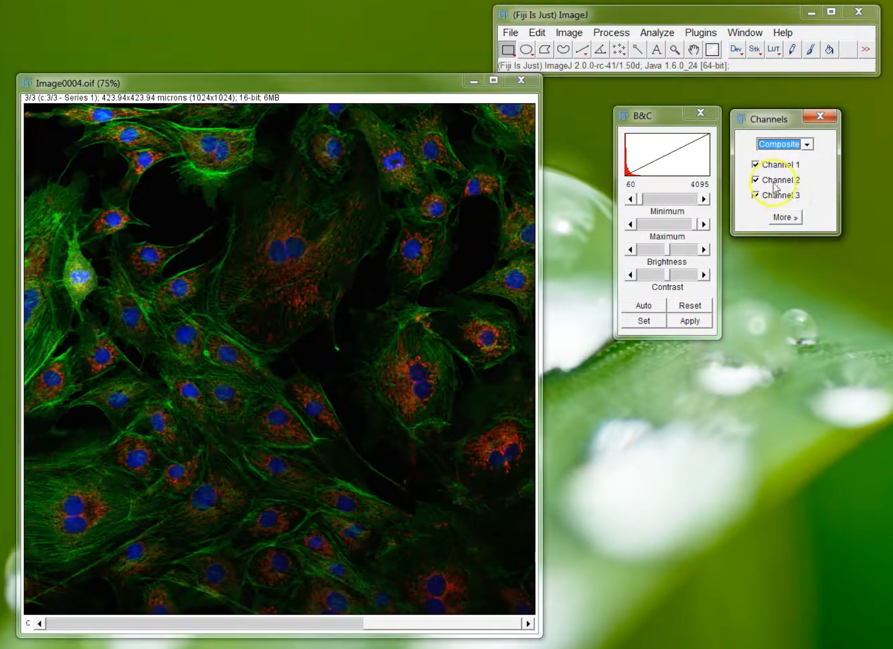Click the Brightness slider track

(x=667, y=250)
